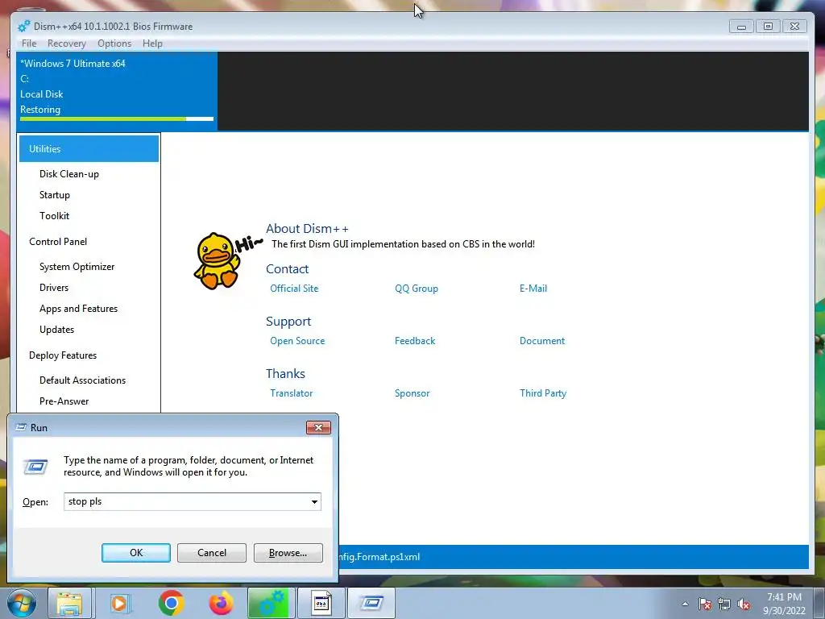Switch to script file taskbar button
The image size is (825, 619).
[321, 603]
